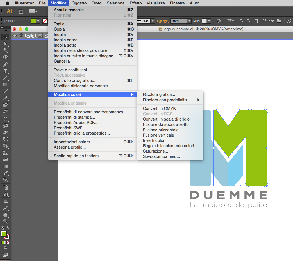This screenshot has width=293, height=261.
Task: Select the Rotate tool
Action: pos(5,119)
